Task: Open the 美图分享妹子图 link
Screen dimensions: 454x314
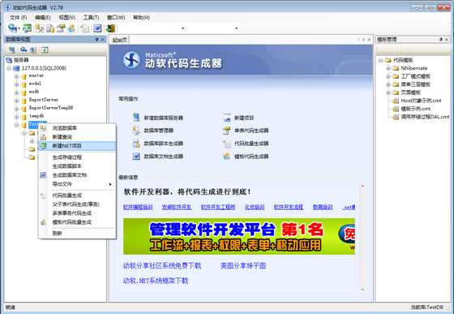Action: click(243, 265)
